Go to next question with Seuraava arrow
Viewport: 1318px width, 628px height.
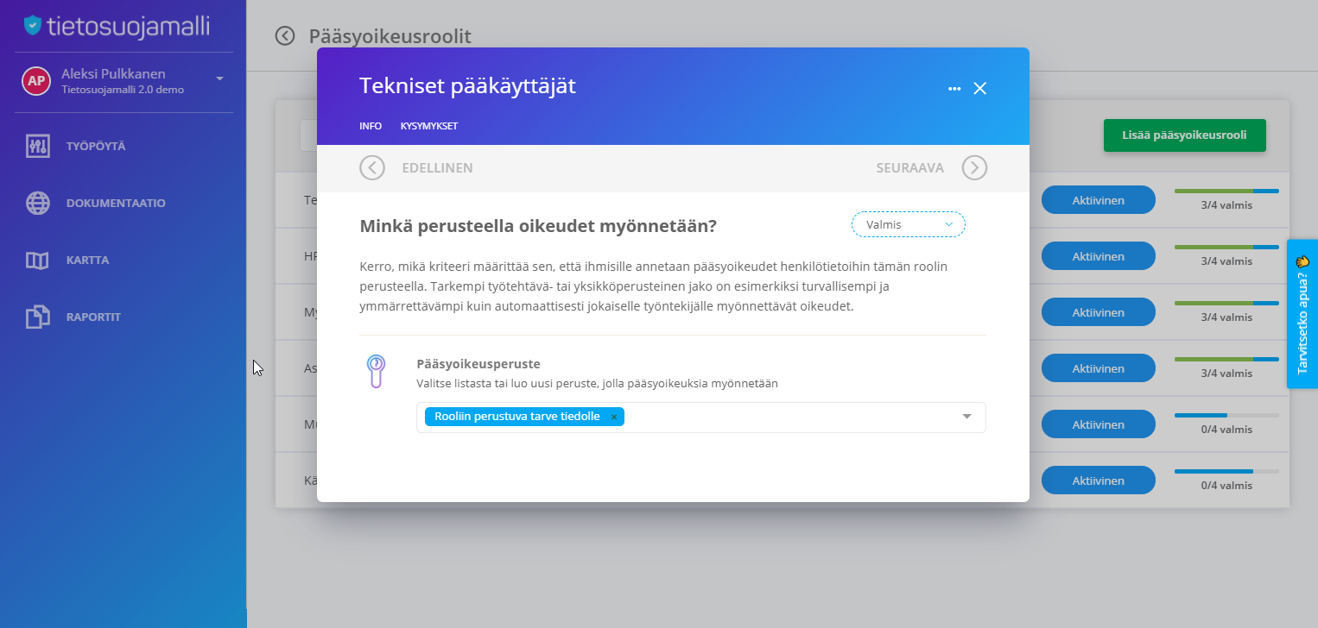pos(974,167)
